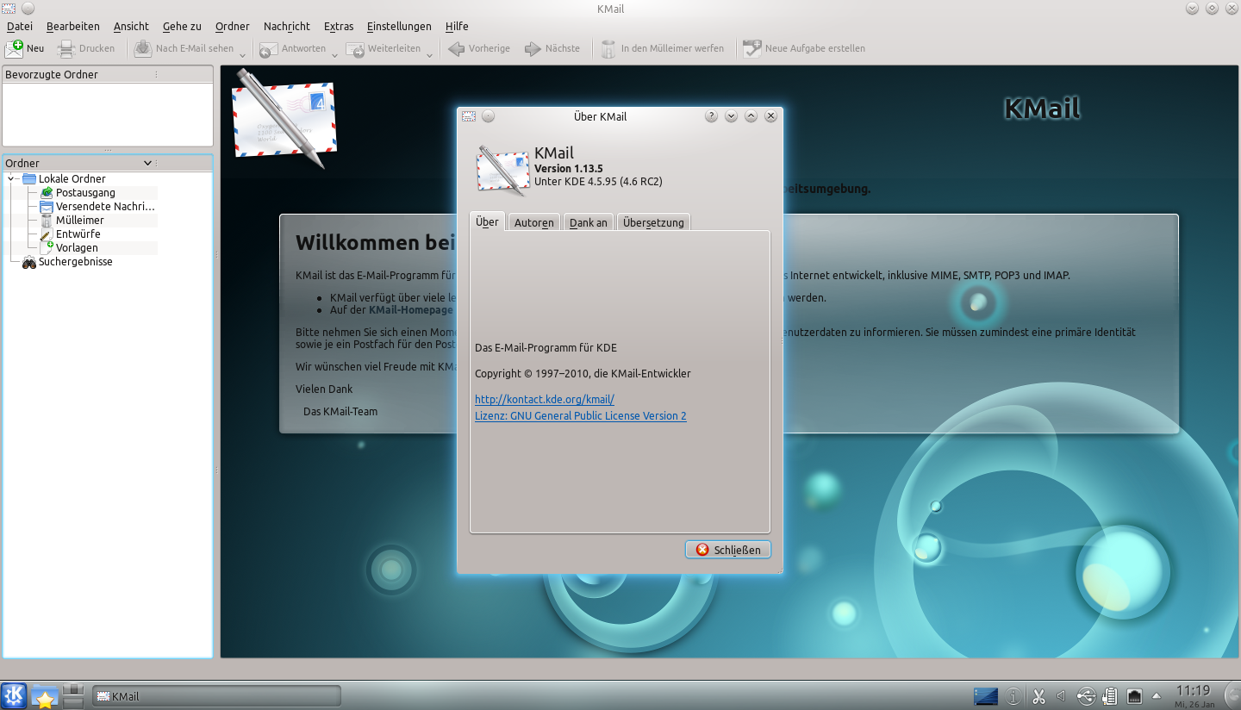This screenshot has height=710, width=1241.
Task: Switch to the Autoren tab
Action: tap(533, 221)
